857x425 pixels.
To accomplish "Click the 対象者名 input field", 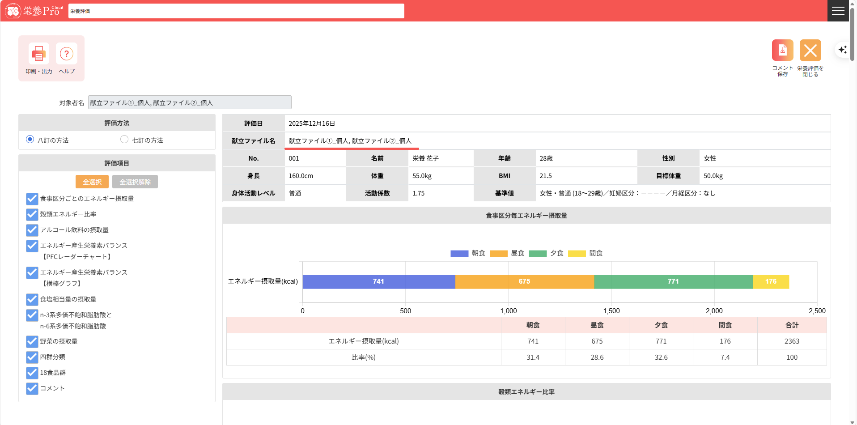I will (x=190, y=102).
